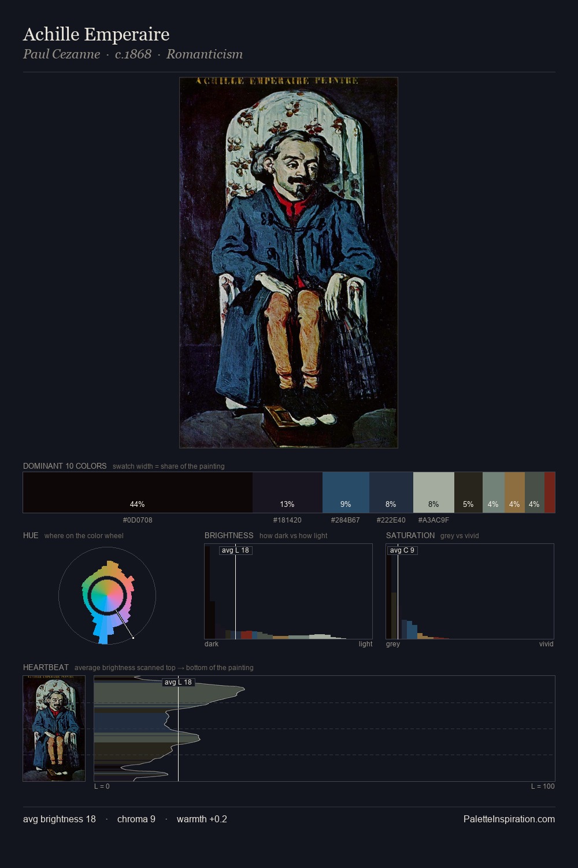Image resolution: width=578 pixels, height=868 pixels.
Task: Click the 'avg C 9' label in Saturation chart
Action: click(402, 550)
